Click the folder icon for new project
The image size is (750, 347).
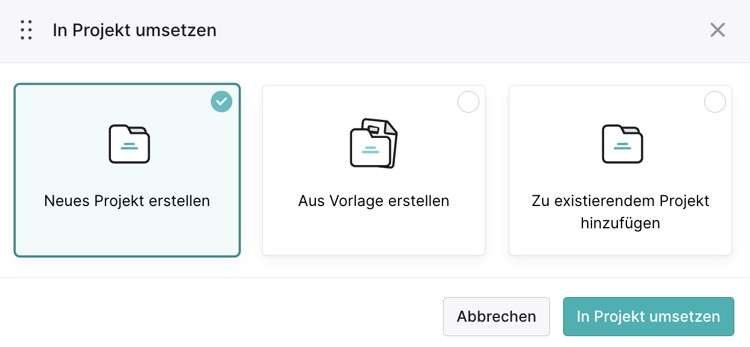(130, 144)
